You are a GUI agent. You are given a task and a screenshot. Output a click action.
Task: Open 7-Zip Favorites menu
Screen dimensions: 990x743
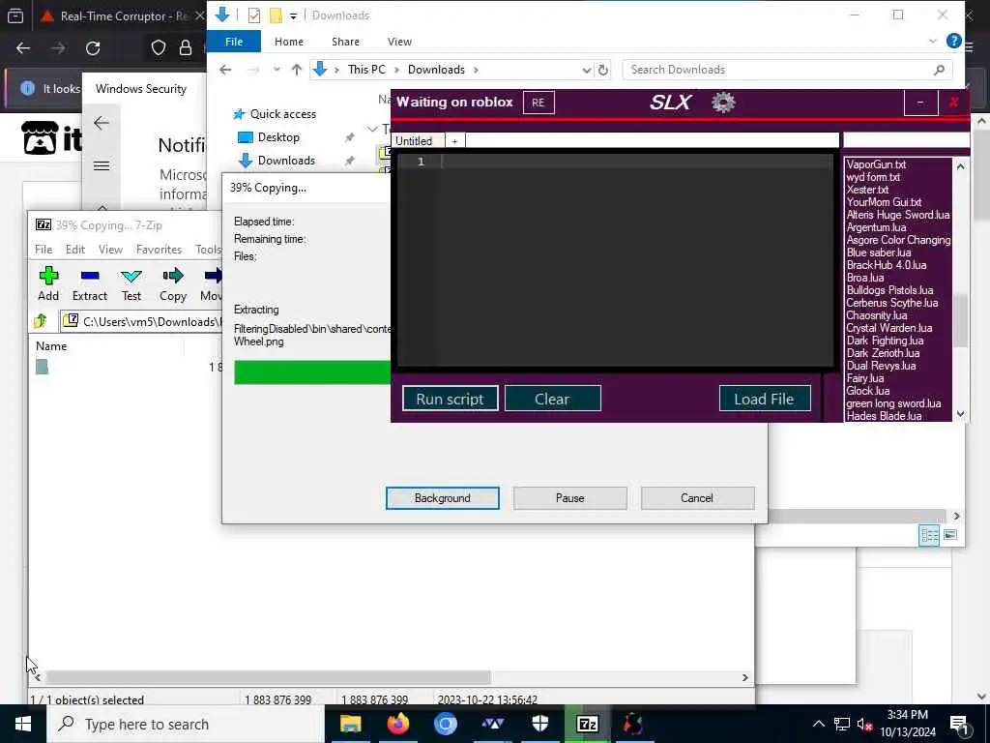(160, 250)
